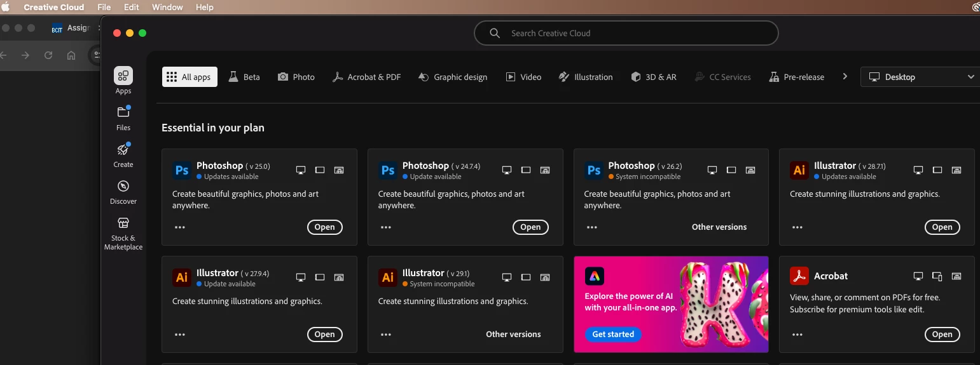Select the Photo category tab
The image size is (980, 365).
click(296, 77)
